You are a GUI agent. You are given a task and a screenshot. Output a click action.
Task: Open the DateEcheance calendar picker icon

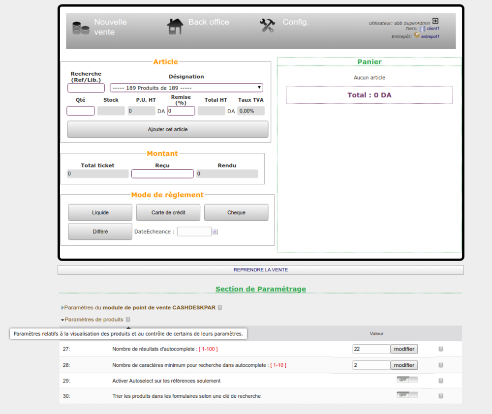tap(215, 232)
